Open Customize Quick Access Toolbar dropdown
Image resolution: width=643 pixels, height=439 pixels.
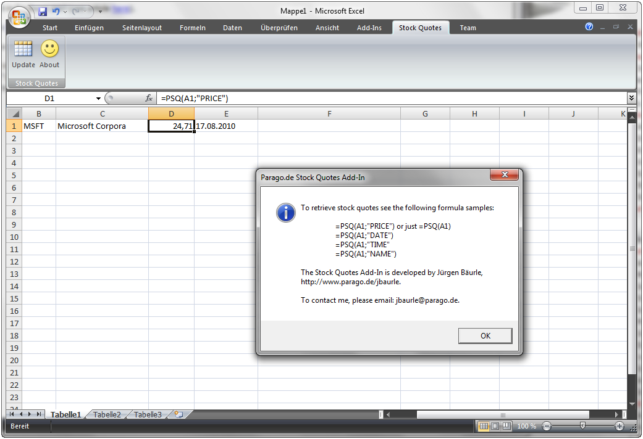click(x=100, y=12)
